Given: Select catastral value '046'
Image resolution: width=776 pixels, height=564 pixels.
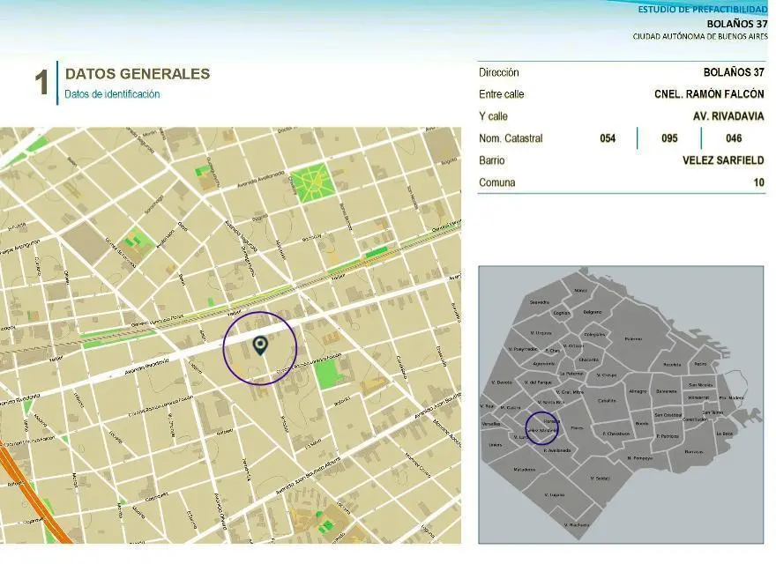Looking at the screenshot, I should (734, 138).
